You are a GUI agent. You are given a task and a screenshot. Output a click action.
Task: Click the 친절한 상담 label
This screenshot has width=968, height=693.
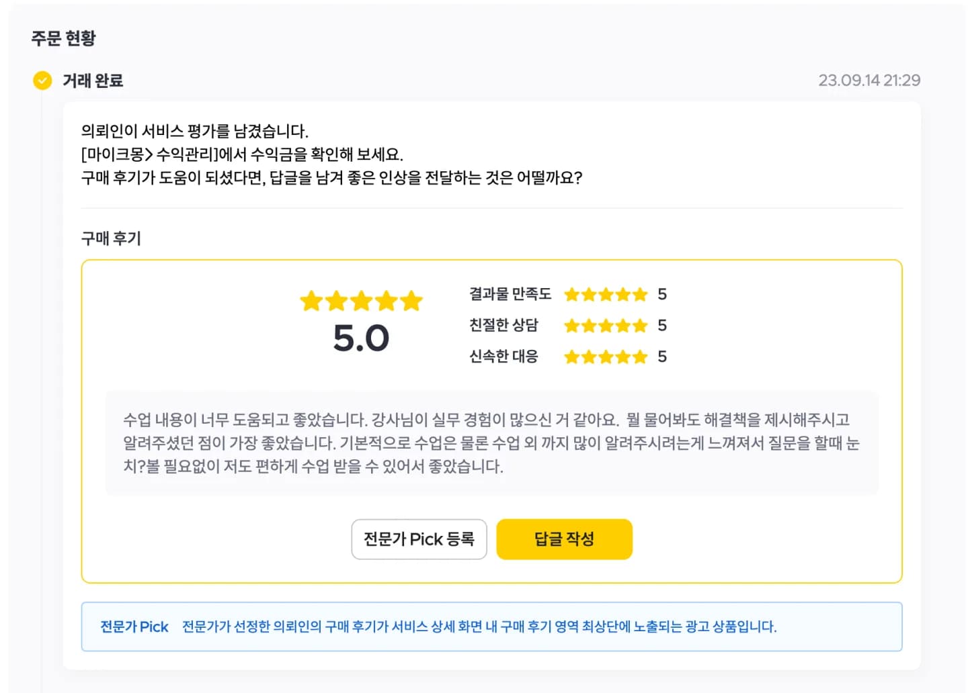503,325
